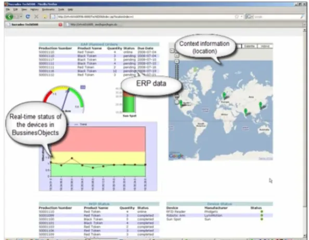Click the 'online' status in planned orders table
Viewport: 309px width, 240px height.
point(128,52)
